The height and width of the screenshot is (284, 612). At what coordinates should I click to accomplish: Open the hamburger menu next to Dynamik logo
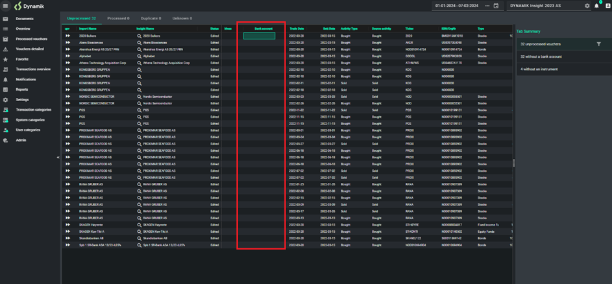click(x=6, y=6)
